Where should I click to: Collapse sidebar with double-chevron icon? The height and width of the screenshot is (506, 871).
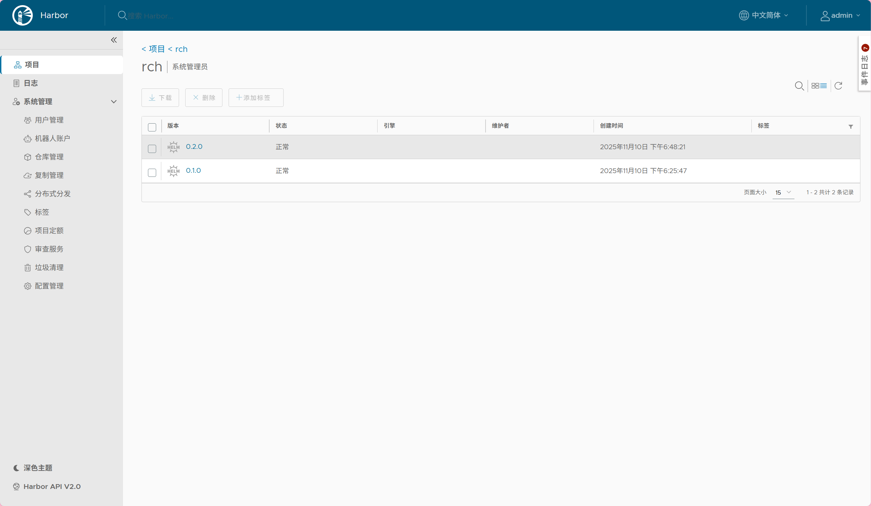tap(114, 40)
